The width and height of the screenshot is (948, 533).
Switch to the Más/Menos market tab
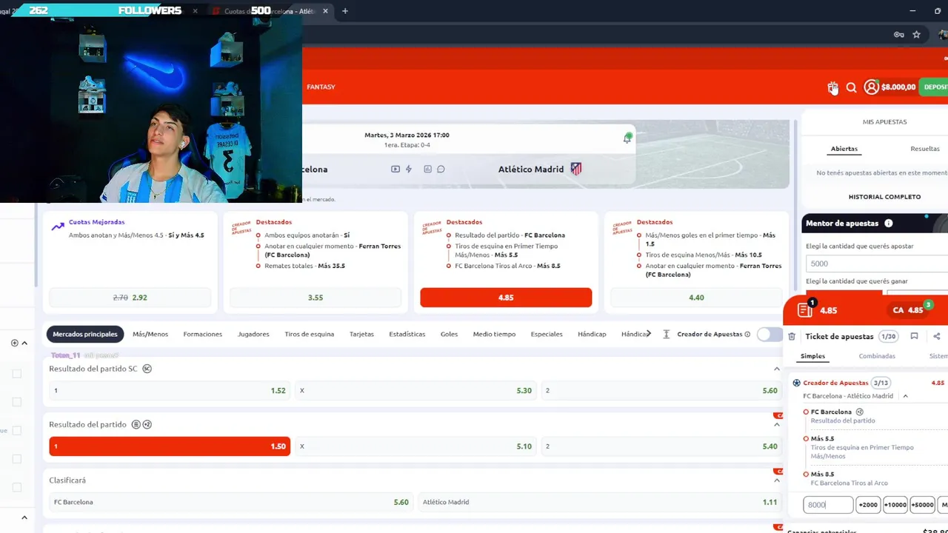150,335
